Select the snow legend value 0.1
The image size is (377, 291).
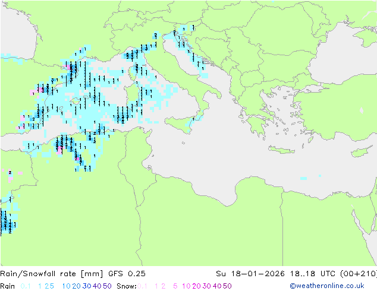point(142,286)
